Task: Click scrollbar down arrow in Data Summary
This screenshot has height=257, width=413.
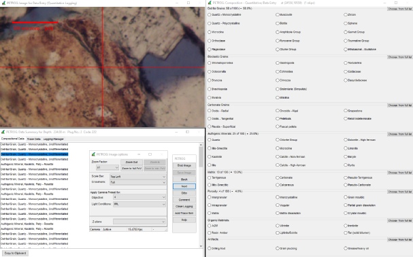Action: pyautogui.click(x=201, y=246)
